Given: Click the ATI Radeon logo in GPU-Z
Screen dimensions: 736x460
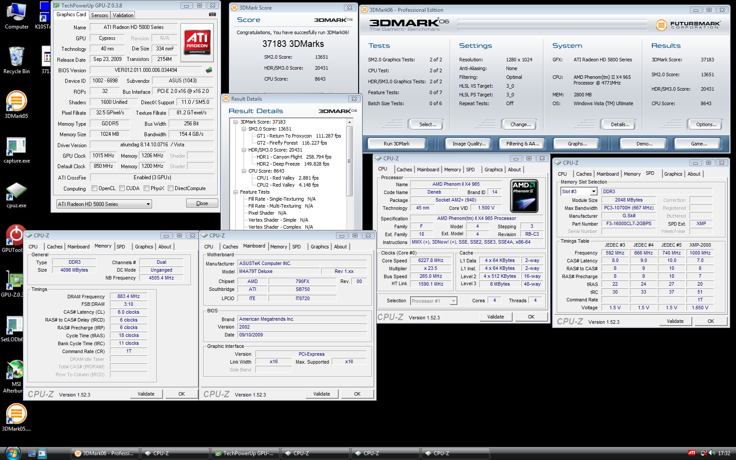Looking at the screenshot, I should tap(197, 42).
